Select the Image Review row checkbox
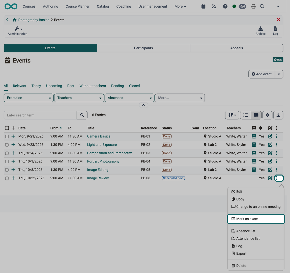The height and width of the screenshot is (273, 290). (7, 178)
